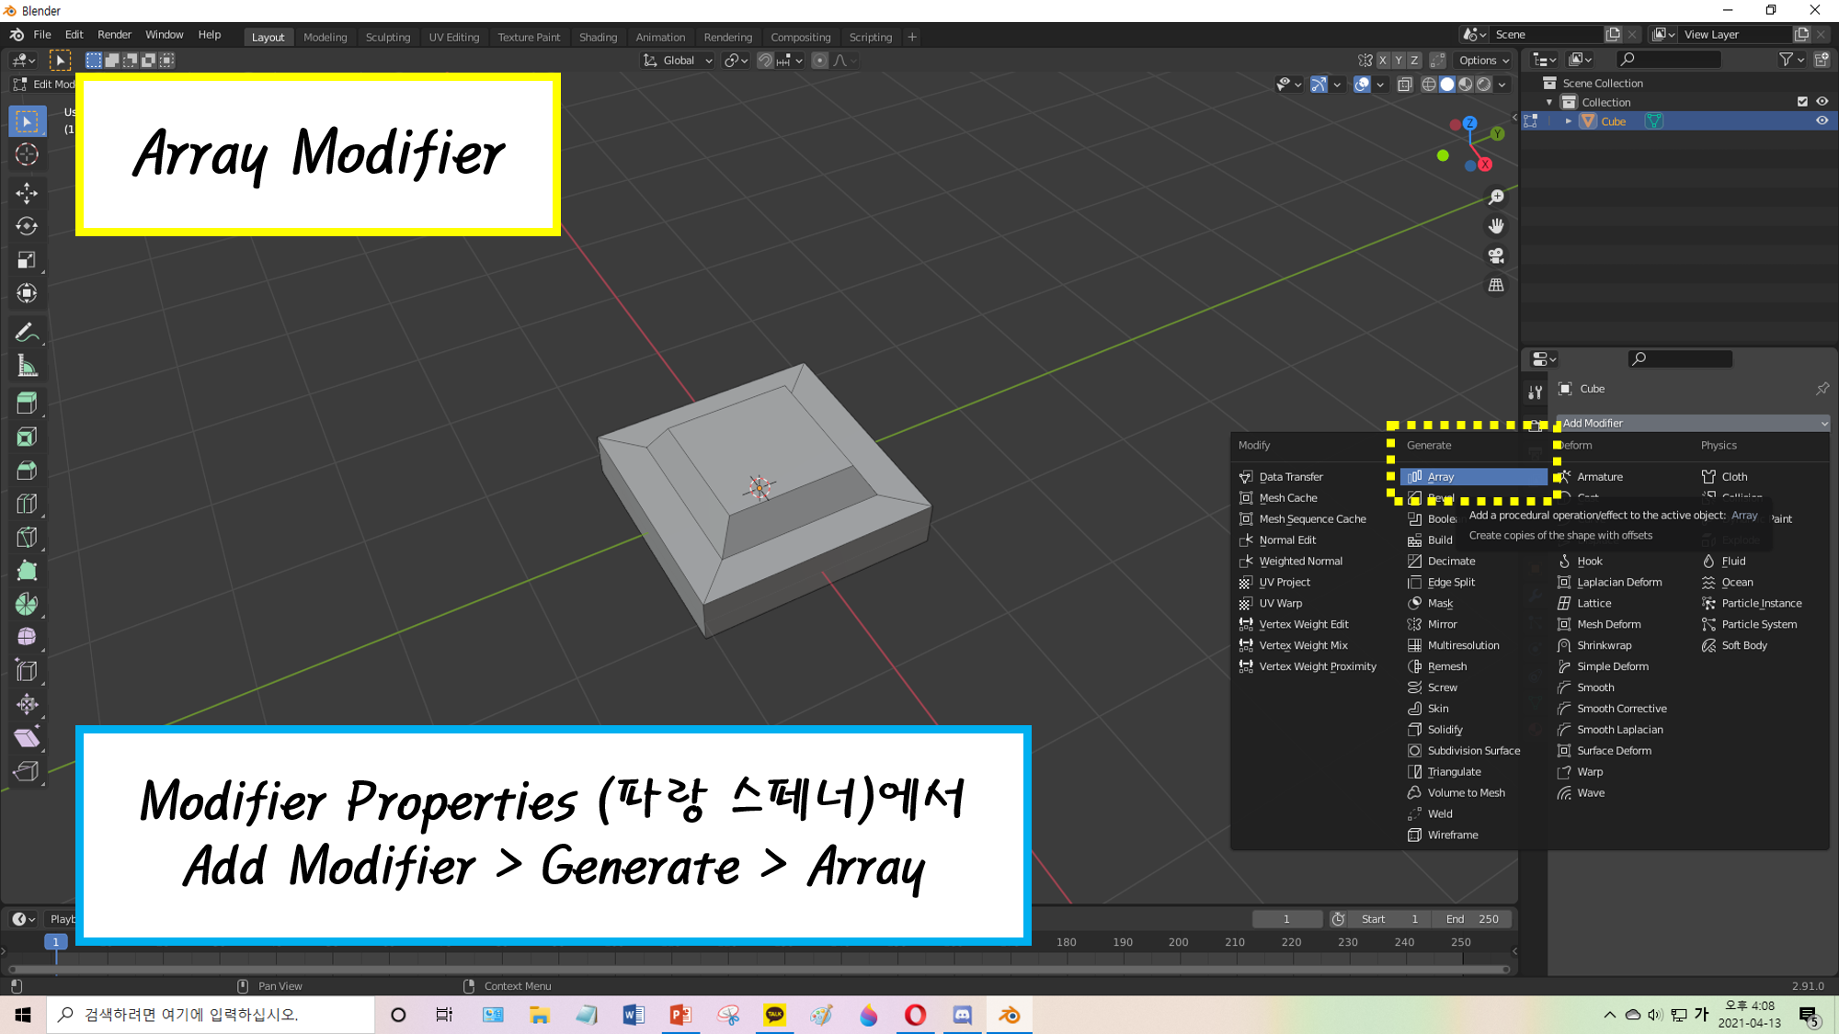The height and width of the screenshot is (1034, 1839).
Task: Select the Cursor tool in toolbar
Action: [27, 154]
